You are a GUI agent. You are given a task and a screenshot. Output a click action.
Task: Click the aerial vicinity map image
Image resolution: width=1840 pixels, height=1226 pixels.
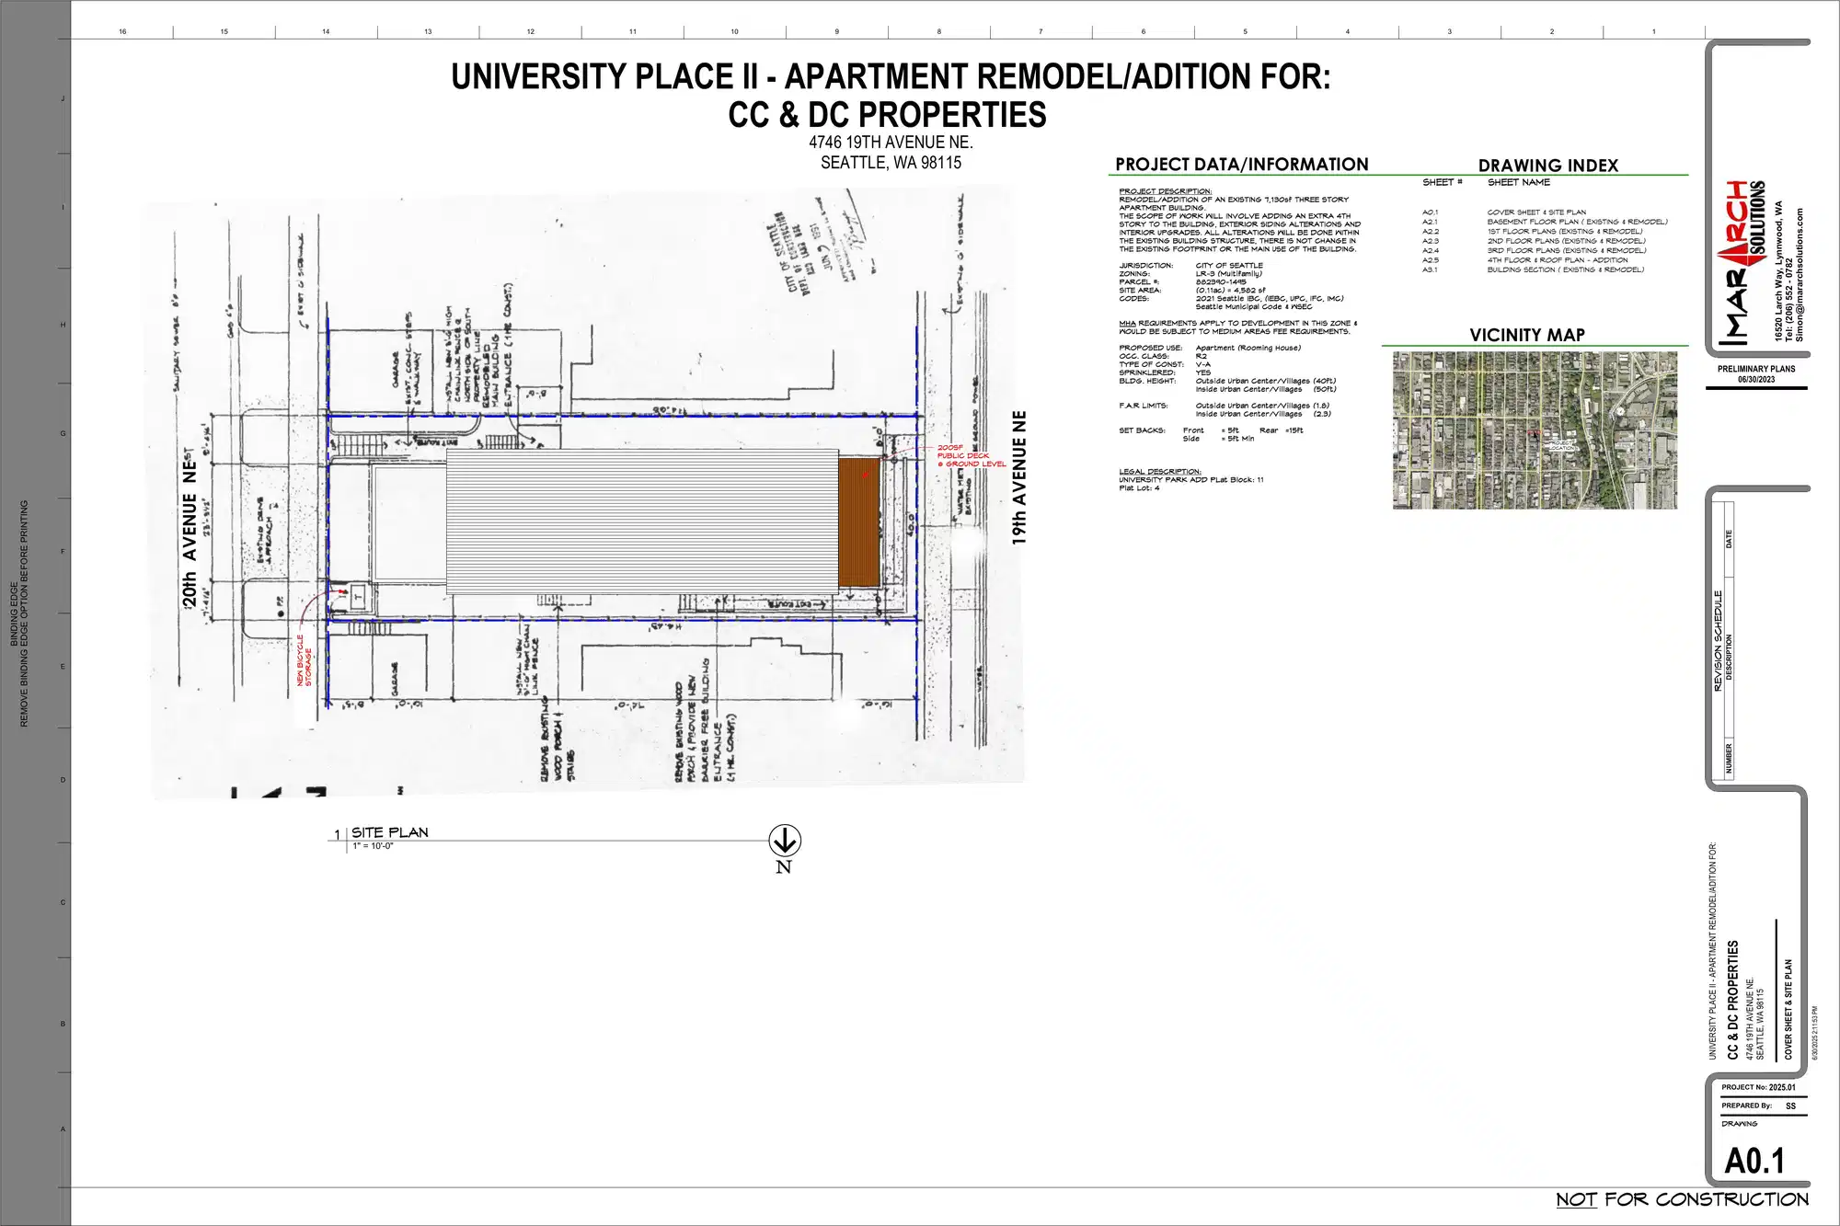tap(1535, 430)
